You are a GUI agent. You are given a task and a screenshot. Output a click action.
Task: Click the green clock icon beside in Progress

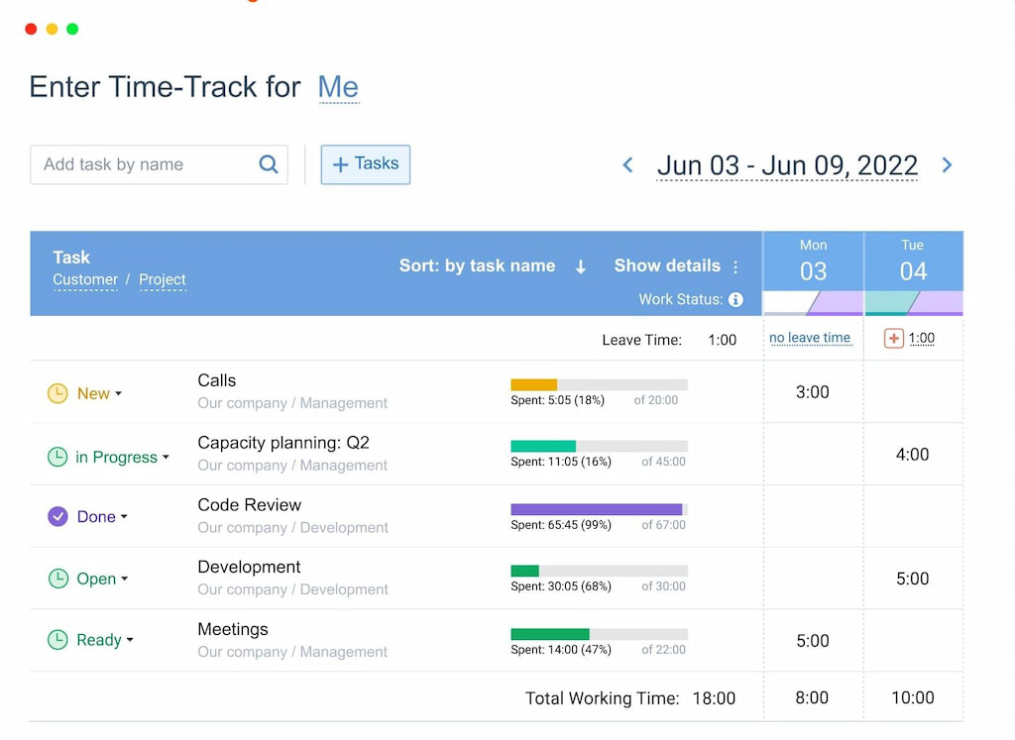58,457
